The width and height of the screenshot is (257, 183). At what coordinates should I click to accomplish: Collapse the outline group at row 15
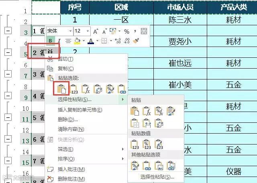tap(8, 161)
